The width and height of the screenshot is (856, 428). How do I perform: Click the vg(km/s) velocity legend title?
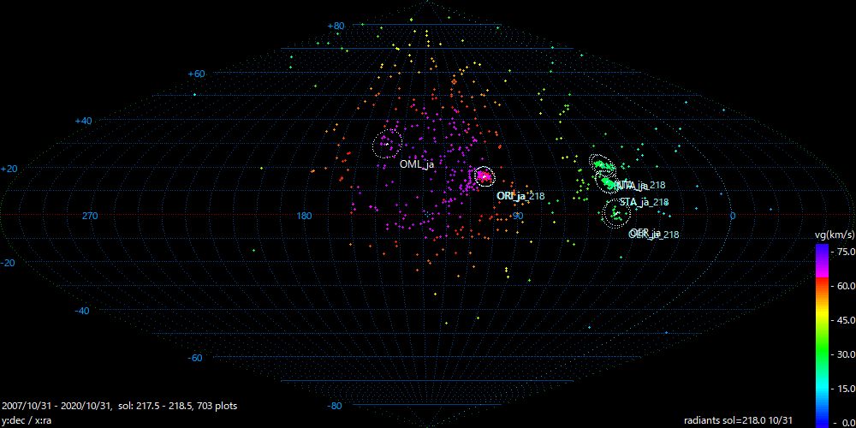coord(833,234)
